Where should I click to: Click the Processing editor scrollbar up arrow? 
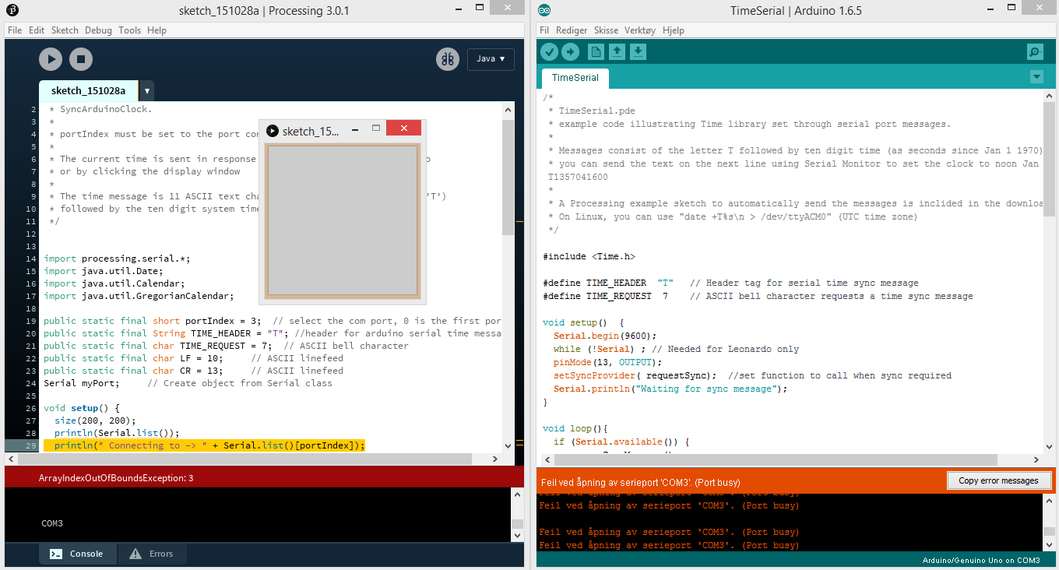508,110
